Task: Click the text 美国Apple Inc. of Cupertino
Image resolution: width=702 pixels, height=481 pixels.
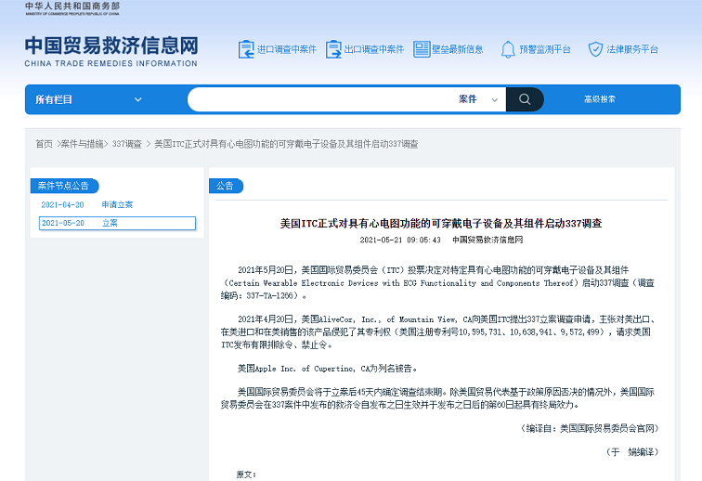Action: point(297,369)
